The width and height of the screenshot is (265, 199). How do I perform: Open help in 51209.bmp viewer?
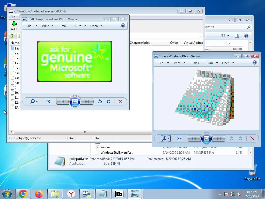pyautogui.click(x=123, y=25)
